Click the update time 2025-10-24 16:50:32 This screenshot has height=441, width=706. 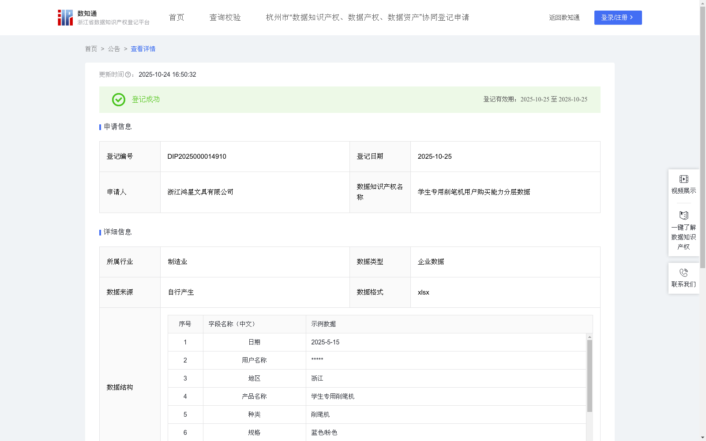click(x=167, y=75)
